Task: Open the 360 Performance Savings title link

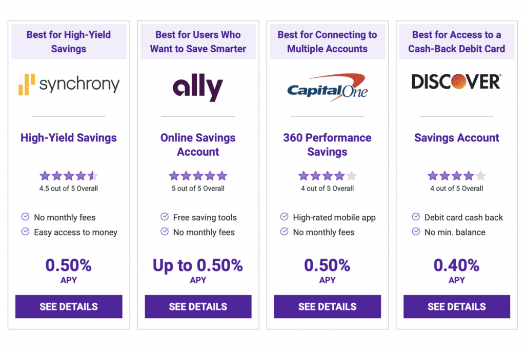Action: click(327, 145)
